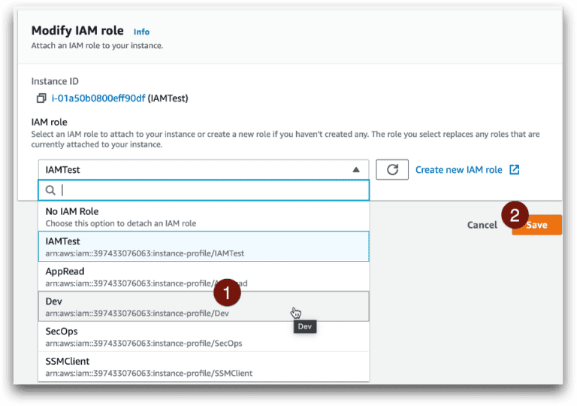
Task: Open instance link i-01a50b0800eff90df
Action: (x=98, y=98)
